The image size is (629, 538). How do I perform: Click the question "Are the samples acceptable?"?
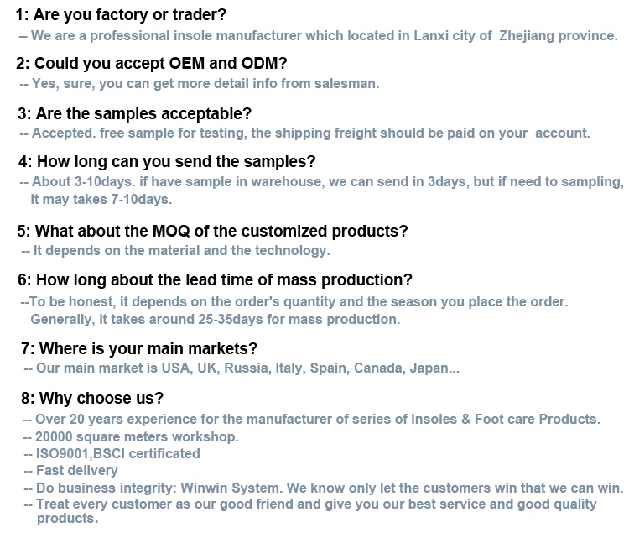click(134, 113)
